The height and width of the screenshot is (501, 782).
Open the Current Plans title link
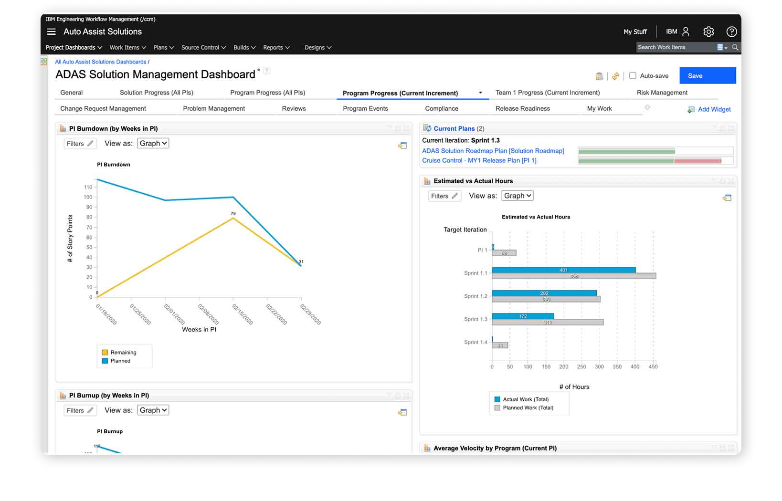pos(454,128)
